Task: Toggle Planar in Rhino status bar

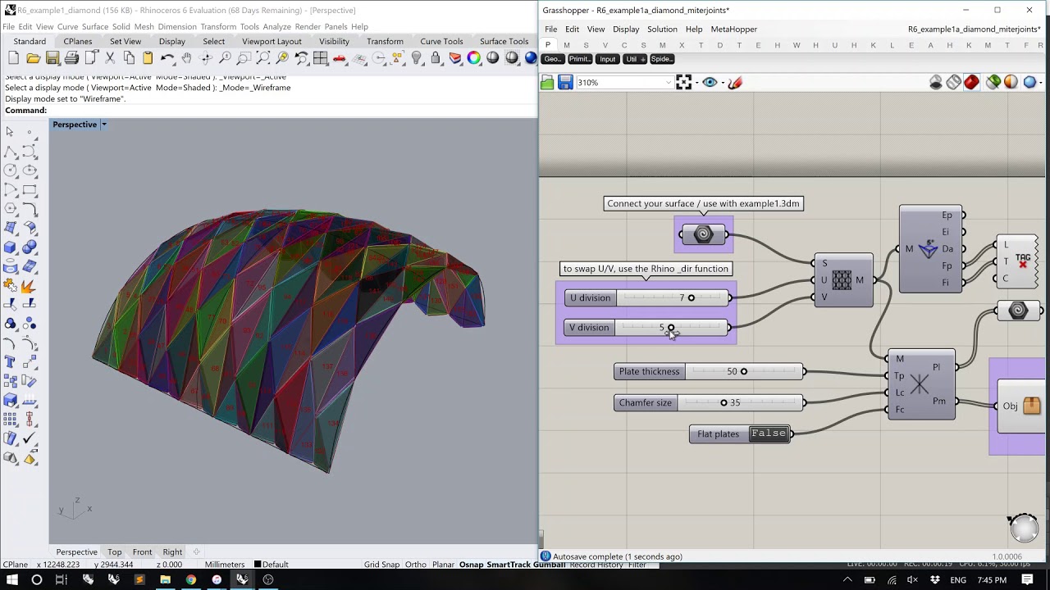Action: coord(443,564)
